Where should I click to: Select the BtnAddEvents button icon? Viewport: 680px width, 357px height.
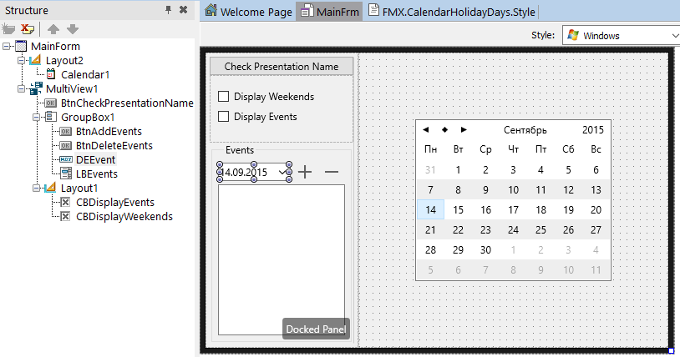click(66, 131)
